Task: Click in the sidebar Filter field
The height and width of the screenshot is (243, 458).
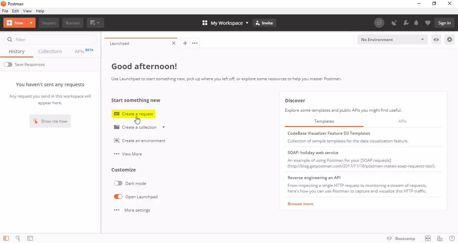Action: 50,39
